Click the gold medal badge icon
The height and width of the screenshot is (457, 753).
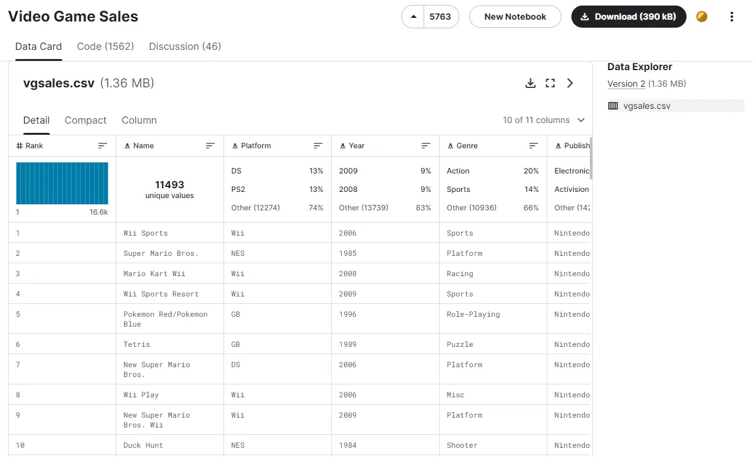701,17
